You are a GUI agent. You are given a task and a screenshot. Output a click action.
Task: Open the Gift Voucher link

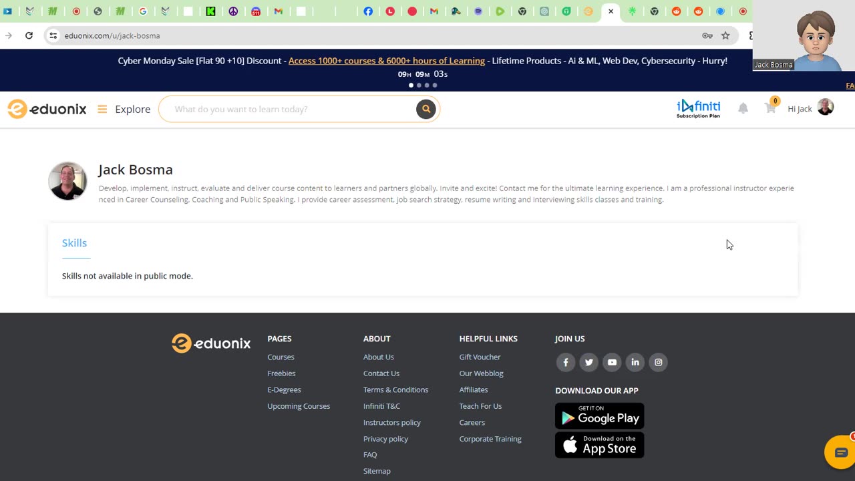pyautogui.click(x=480, y=357)
